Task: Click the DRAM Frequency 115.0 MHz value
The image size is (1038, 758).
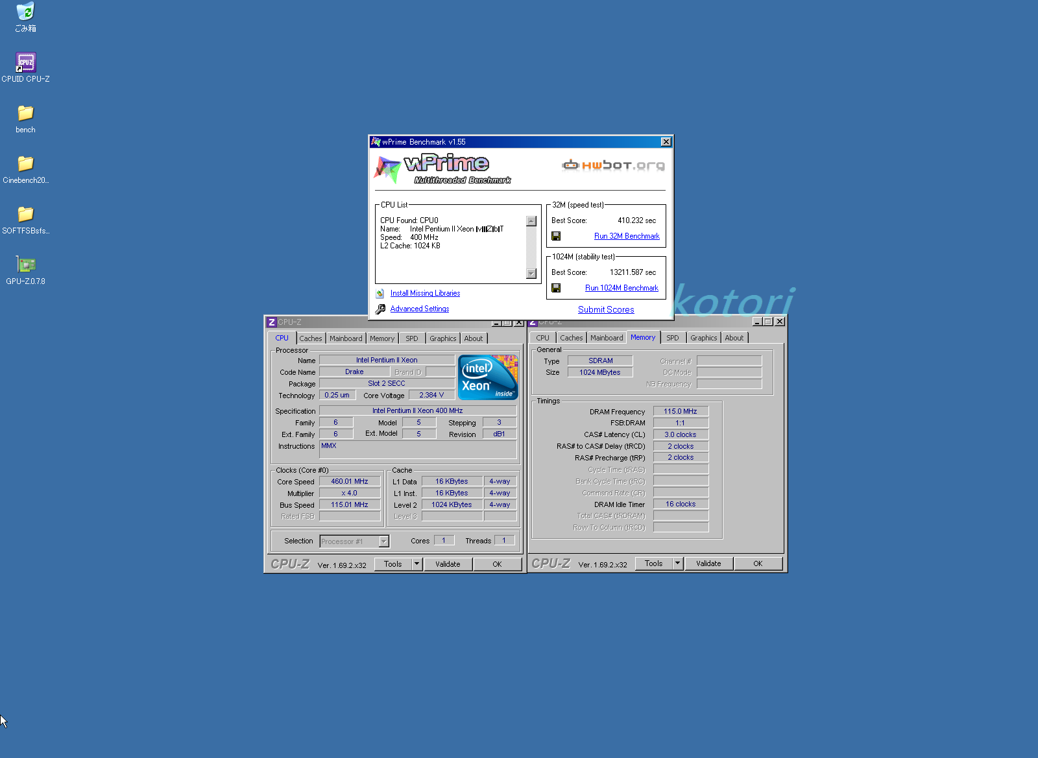Action: point(681,412)
